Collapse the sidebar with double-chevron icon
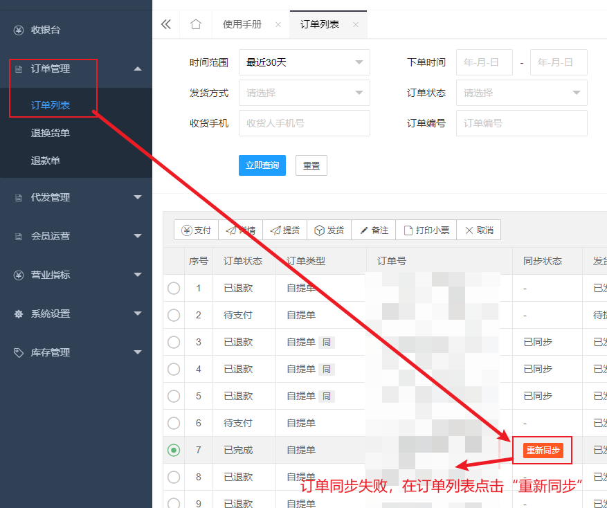The width and height of the screenshot is (607, 508). click(x=165, y=24)
